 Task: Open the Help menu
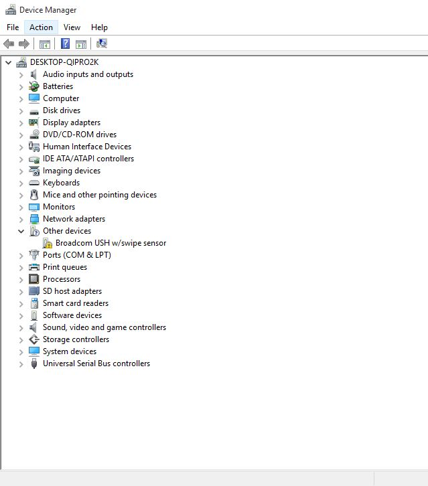point(99,27)
